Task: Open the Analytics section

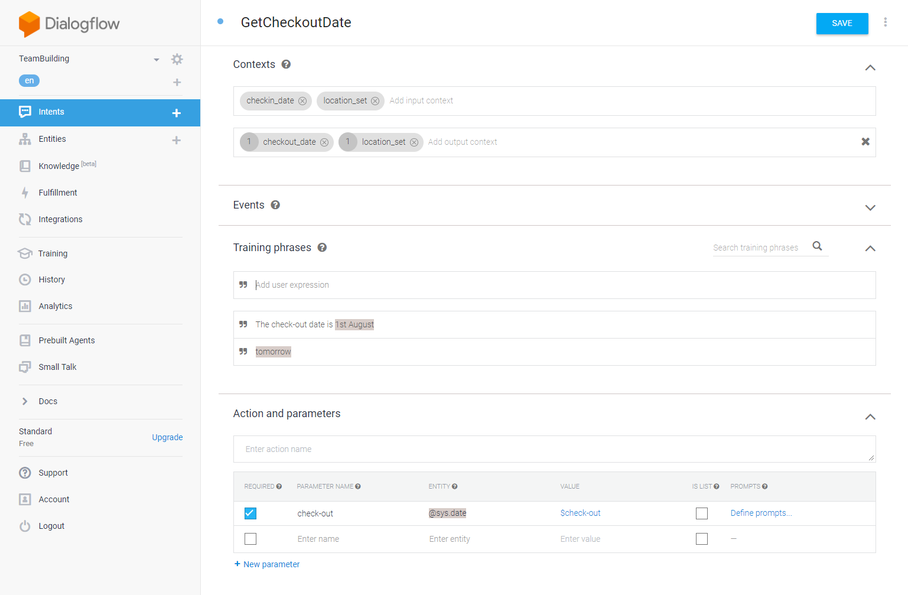Action: [54, 306]
